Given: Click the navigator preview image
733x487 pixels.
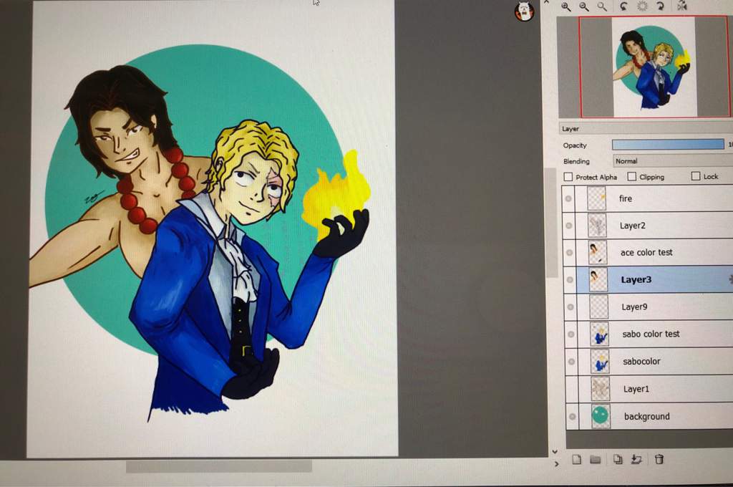Looking at the screenshot, I should click(654, 67).
